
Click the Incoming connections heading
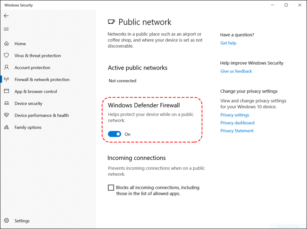(x=137, y=158)
